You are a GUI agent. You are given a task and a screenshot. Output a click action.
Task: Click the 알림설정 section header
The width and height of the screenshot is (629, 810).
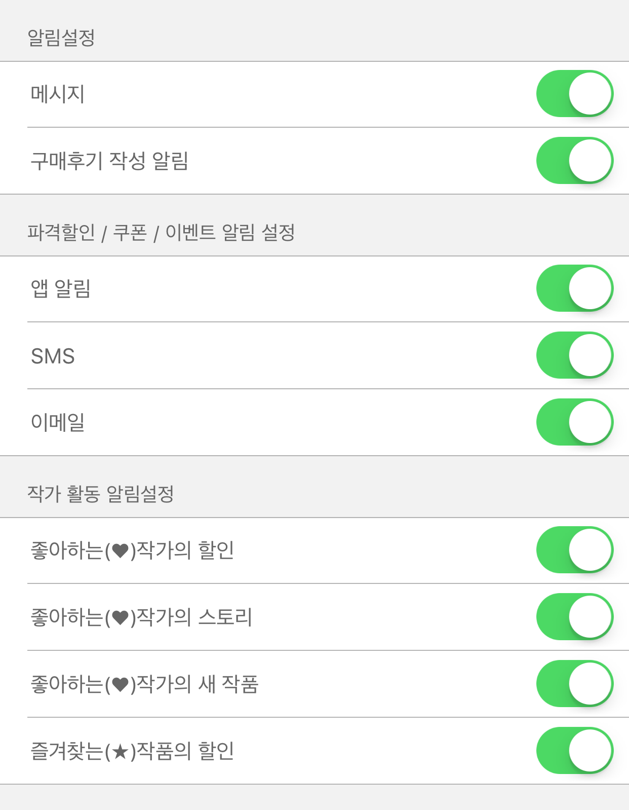(x=61, y=38)
